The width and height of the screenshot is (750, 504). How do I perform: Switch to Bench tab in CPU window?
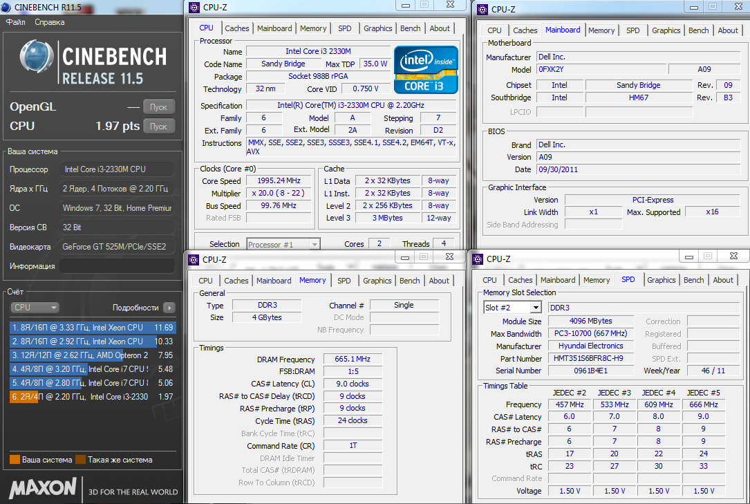point(410,28)
